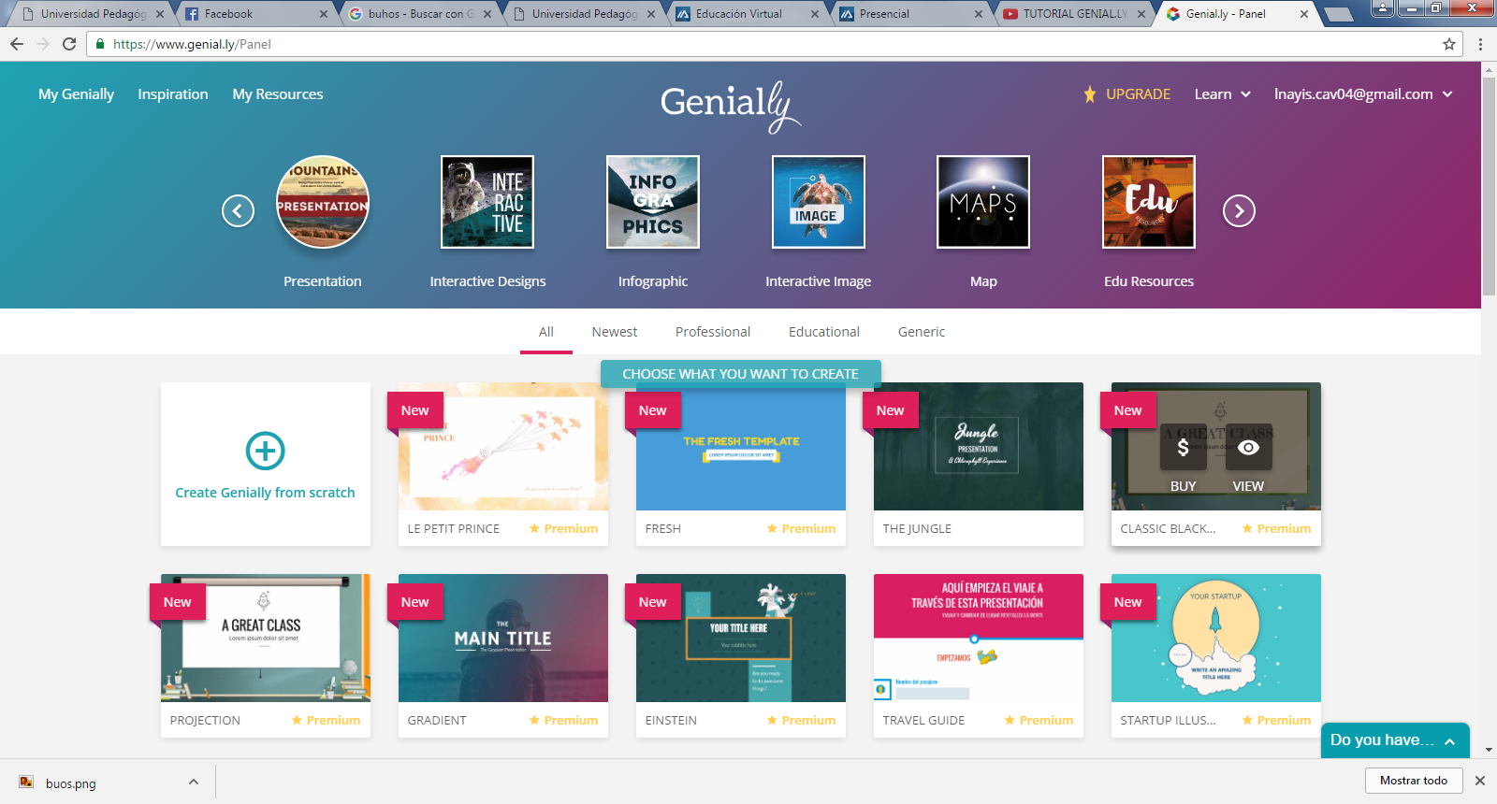The image size is (1497, 804).
Task: Click the UPGRADE link
Action: 1127,94
